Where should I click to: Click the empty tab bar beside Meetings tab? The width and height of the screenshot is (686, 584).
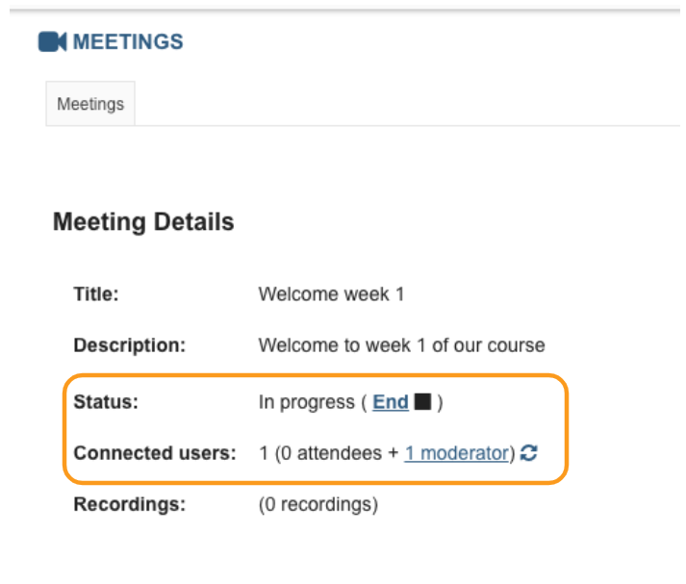(x=407, y=104)
